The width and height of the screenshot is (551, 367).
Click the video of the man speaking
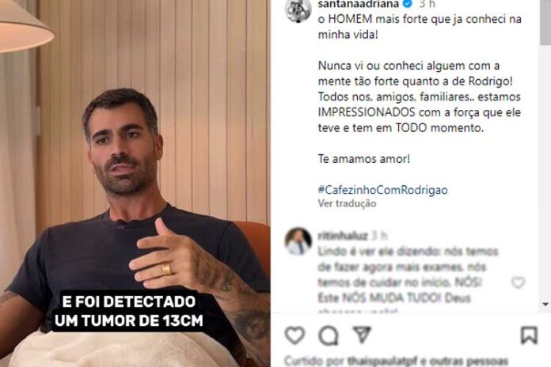pos(135,183)
